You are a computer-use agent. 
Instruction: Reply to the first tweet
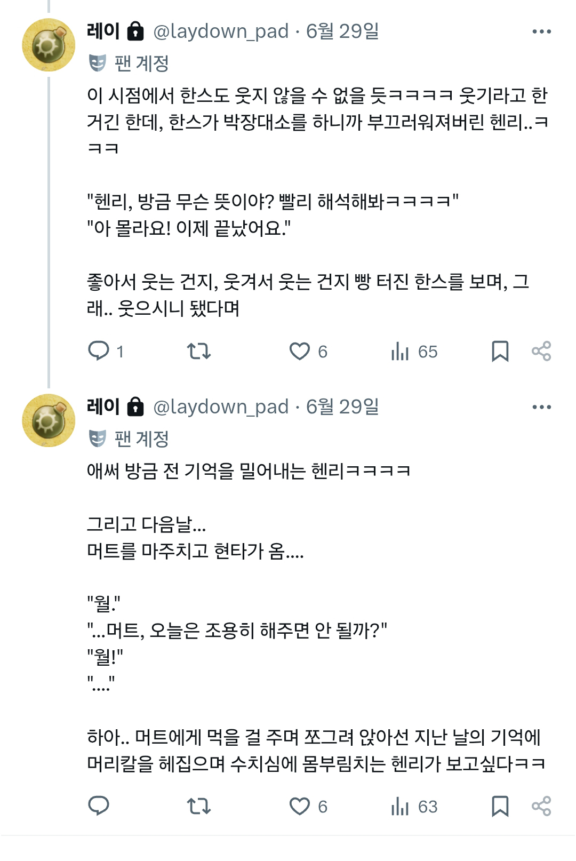pyautogui.click(x=99, y=351)
